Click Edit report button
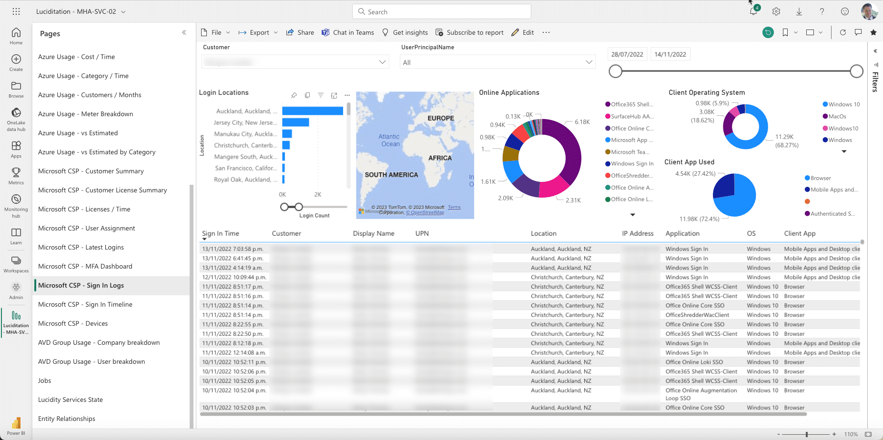Screen dimensions: 883x440 pyautogui.click(x=523, y=32)
